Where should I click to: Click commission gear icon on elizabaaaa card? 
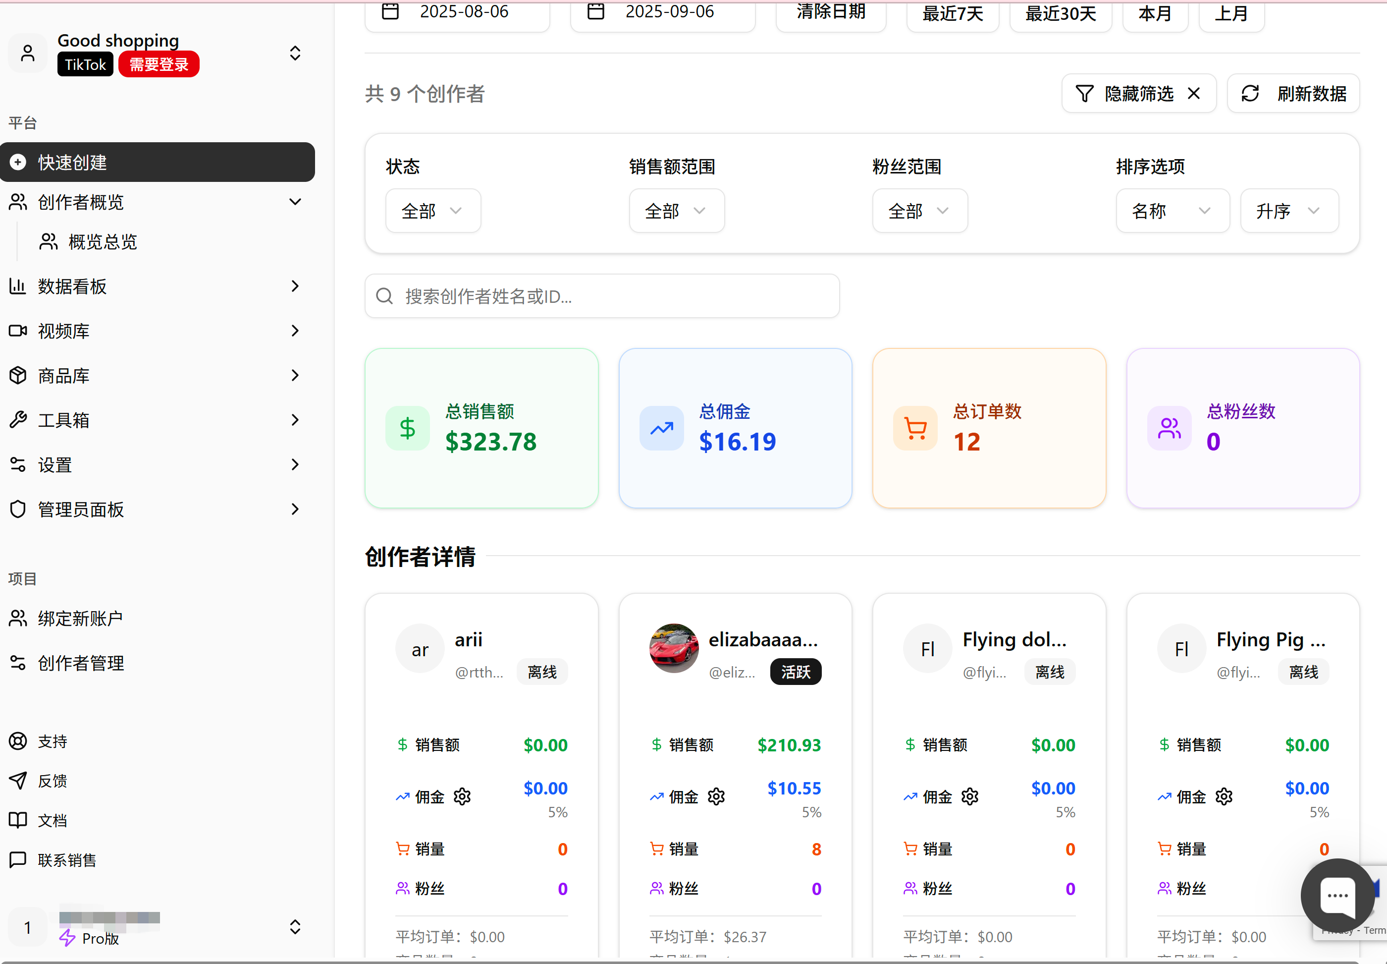716,796
